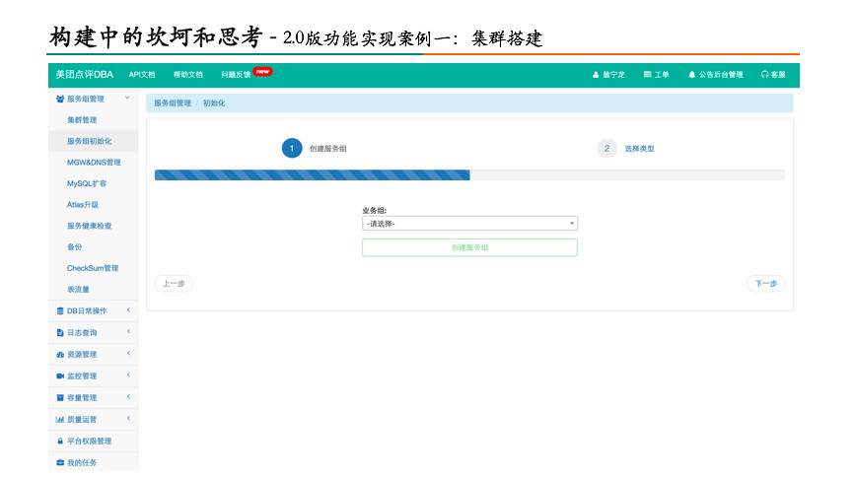Click step 2 circle 选择类型
Viewport: 857px width, 477px height.
pyautogui.click(x=607, y=148)
